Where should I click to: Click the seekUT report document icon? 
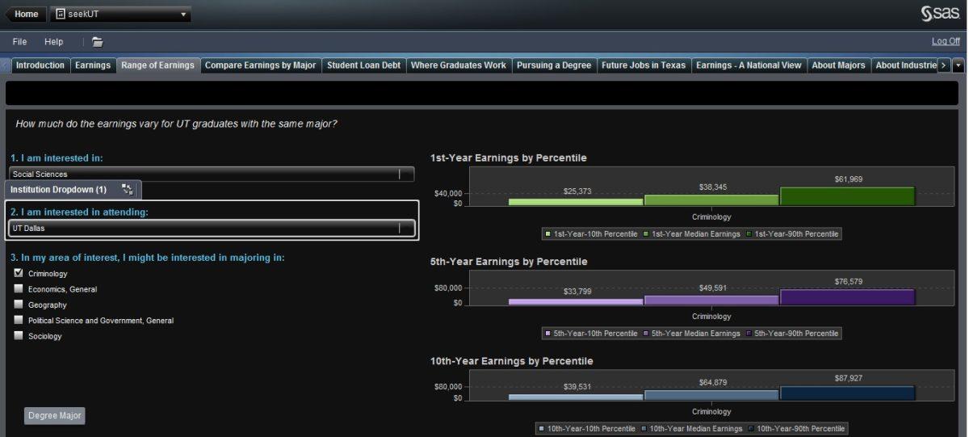[61, 14]
